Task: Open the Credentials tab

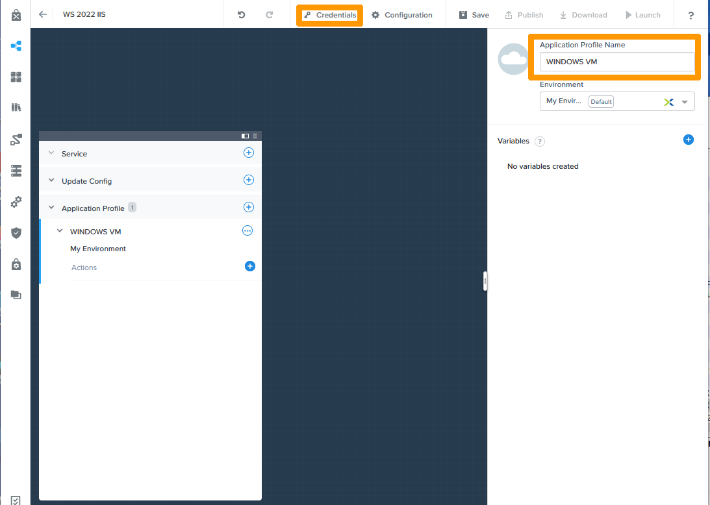Action: point(330,15)
